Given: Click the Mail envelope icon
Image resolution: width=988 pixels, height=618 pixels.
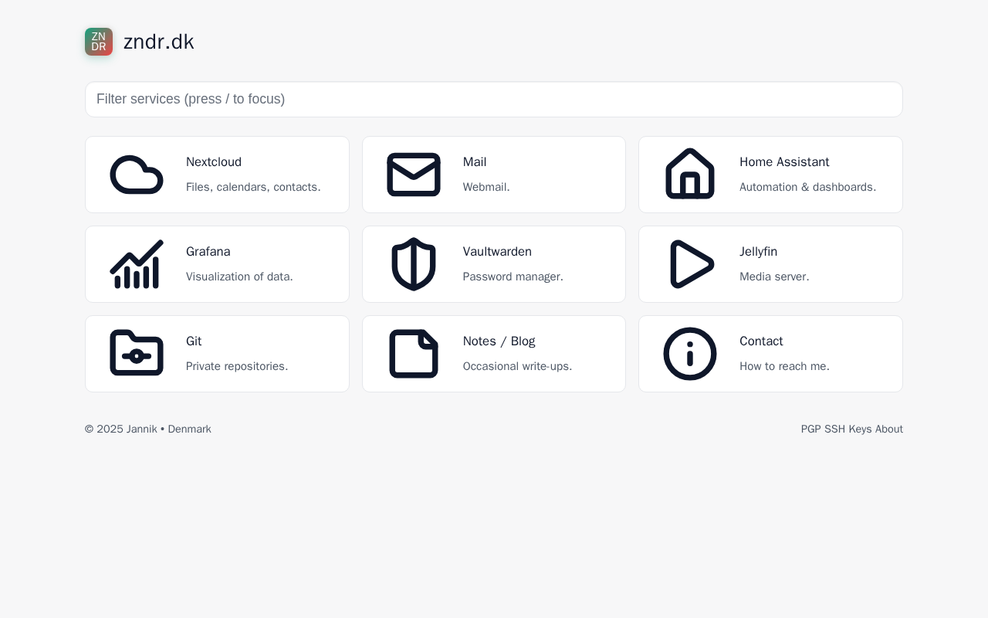Looking at the screenshot, I should pos(414,175).
